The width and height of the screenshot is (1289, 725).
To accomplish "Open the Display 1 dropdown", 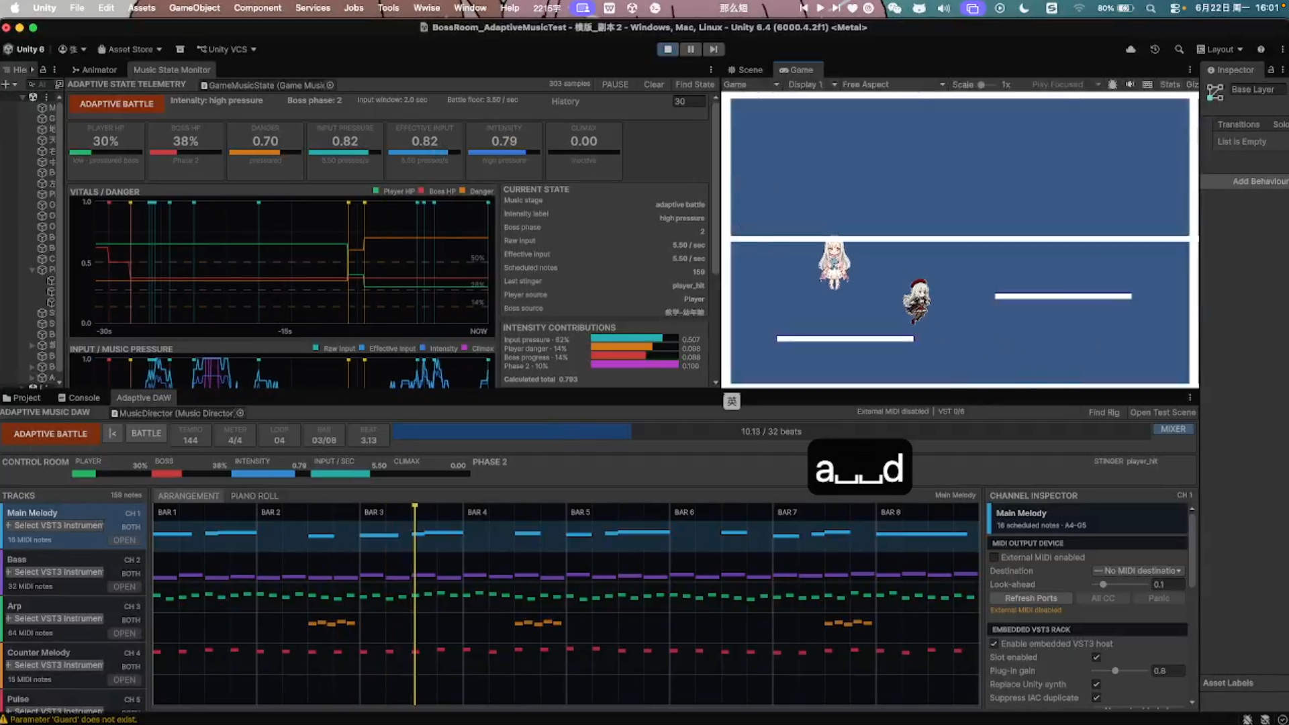I will point(812,85).
